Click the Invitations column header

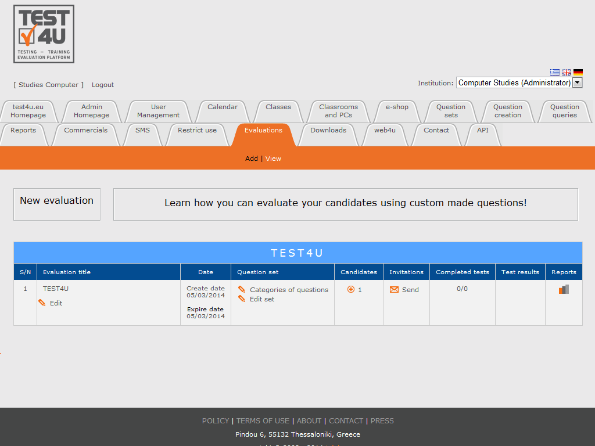click(x=406, y=272)
